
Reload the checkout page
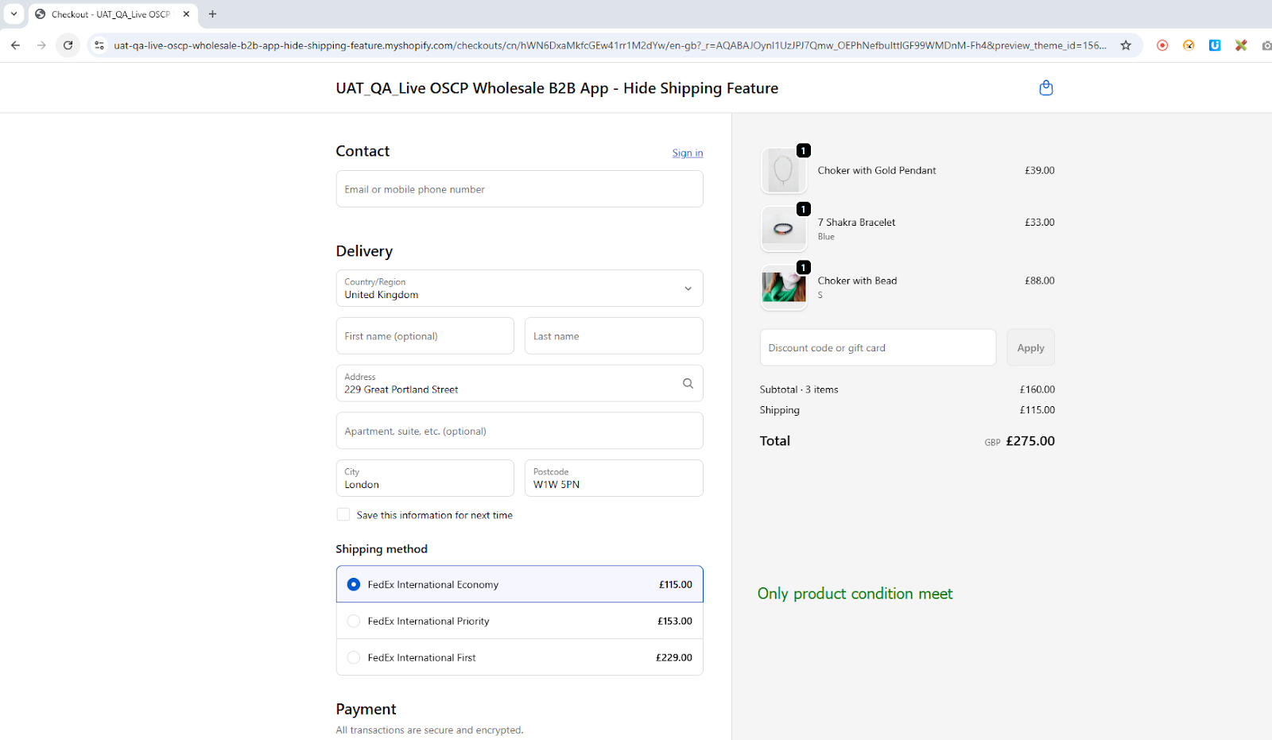[68, 45]
